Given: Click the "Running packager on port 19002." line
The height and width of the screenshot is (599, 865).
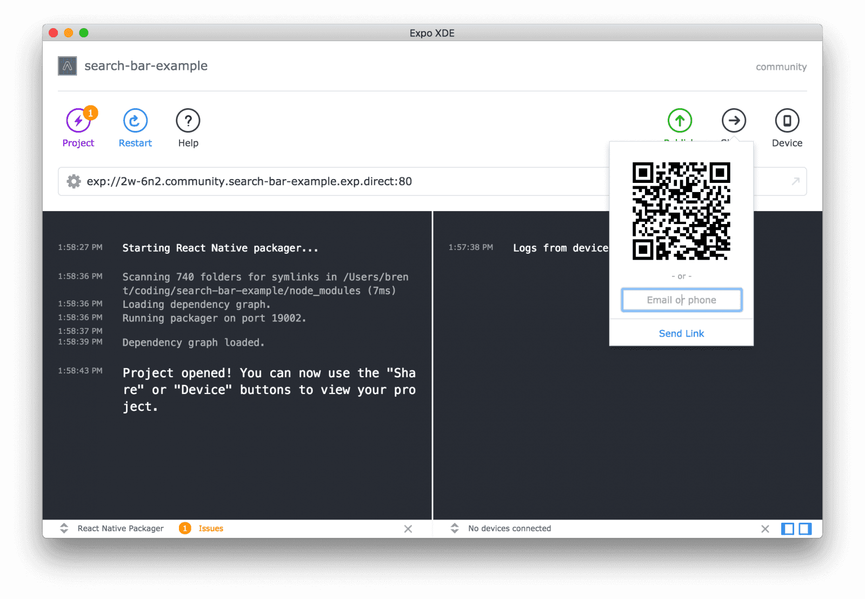Looking at the screenshot, I should coord(214,318).
